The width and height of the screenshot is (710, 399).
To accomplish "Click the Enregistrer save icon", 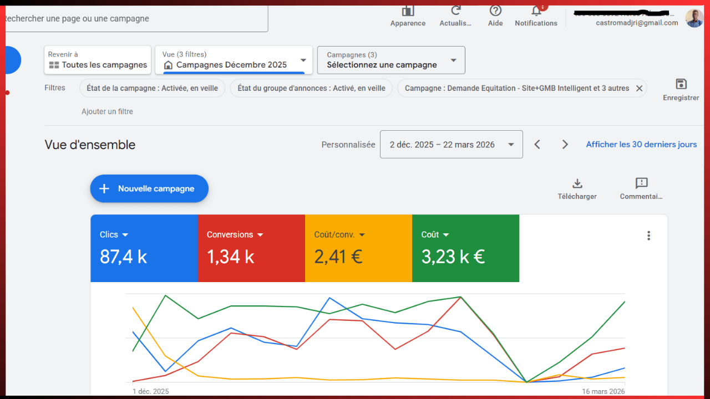I will [x=681, y=85].
